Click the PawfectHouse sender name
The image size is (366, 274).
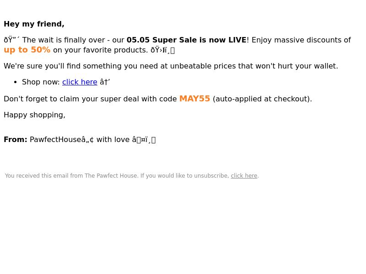point(55,140)
